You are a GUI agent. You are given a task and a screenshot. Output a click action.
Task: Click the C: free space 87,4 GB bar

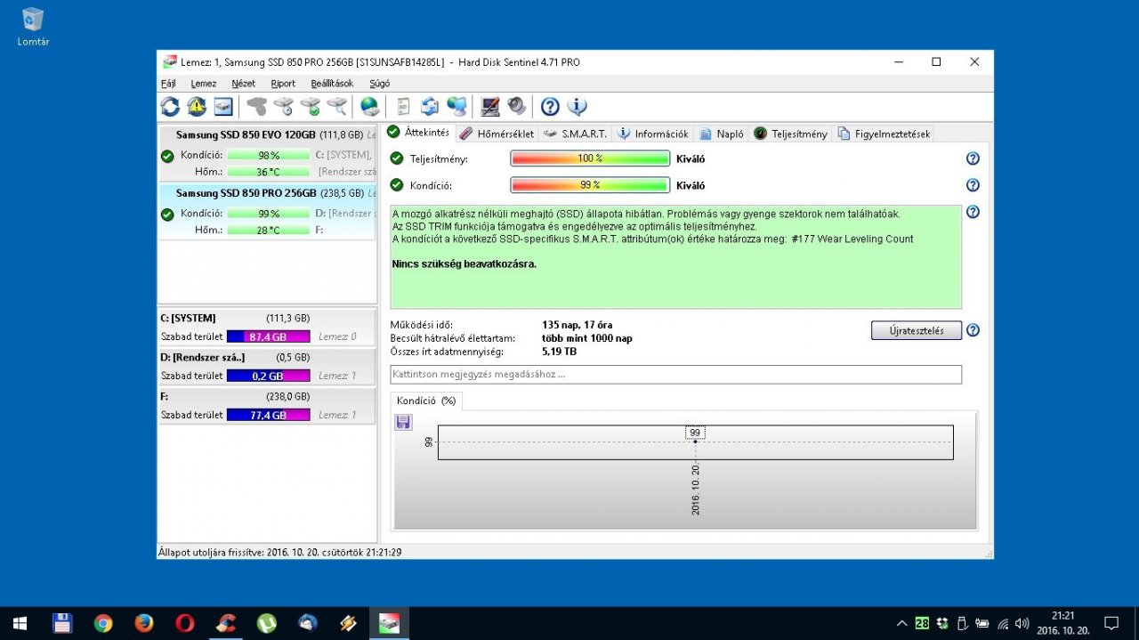pos(268,336)
